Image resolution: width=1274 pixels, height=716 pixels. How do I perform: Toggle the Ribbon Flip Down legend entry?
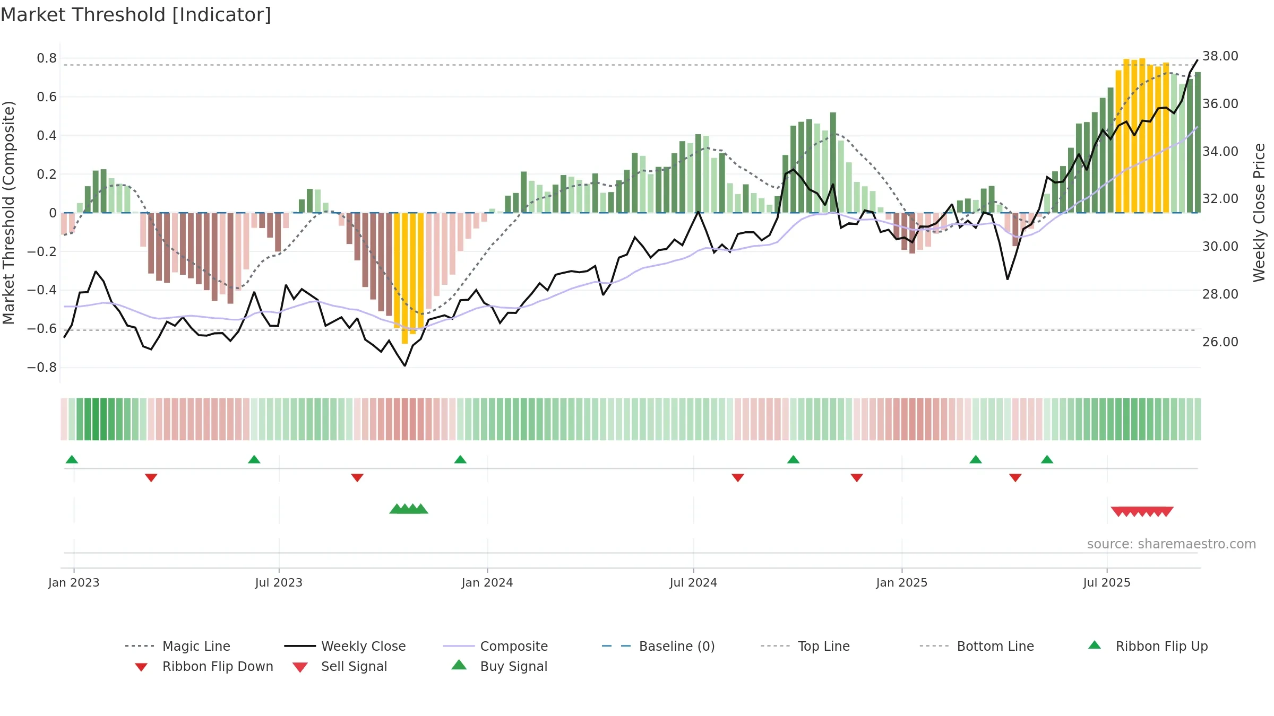tap(203, 666)
